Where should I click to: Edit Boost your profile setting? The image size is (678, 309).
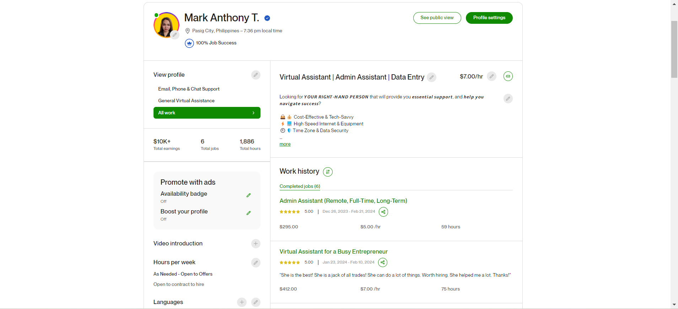coord(248,213)
